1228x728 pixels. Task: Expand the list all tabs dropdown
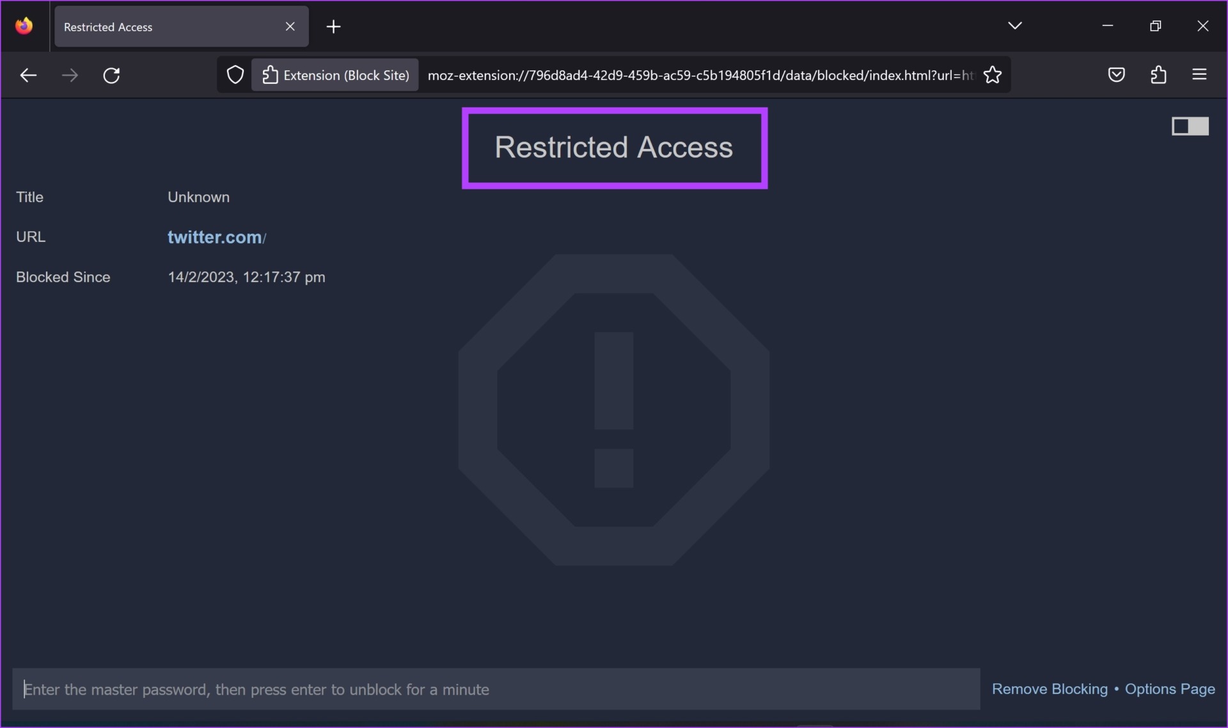click(x=1015, y=26)
